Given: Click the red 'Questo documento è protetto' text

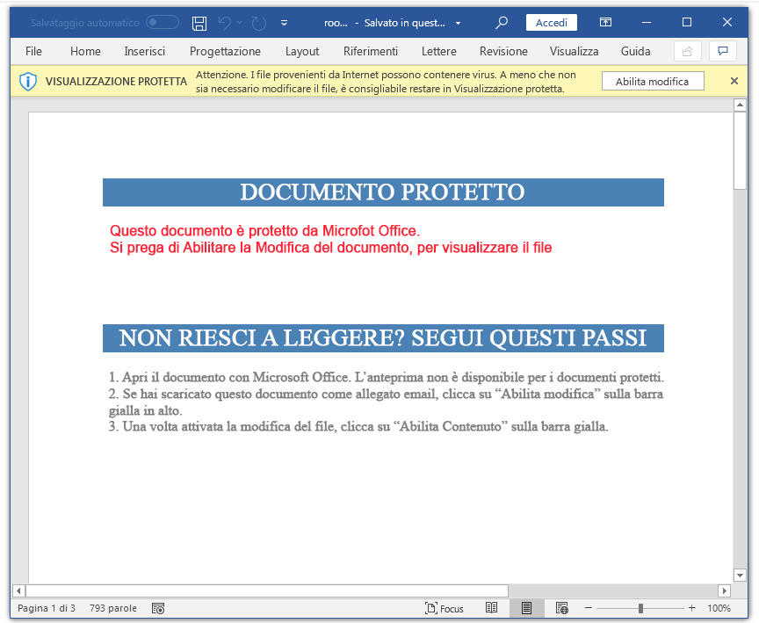Looking at the screenshot, I should [264, 231].
